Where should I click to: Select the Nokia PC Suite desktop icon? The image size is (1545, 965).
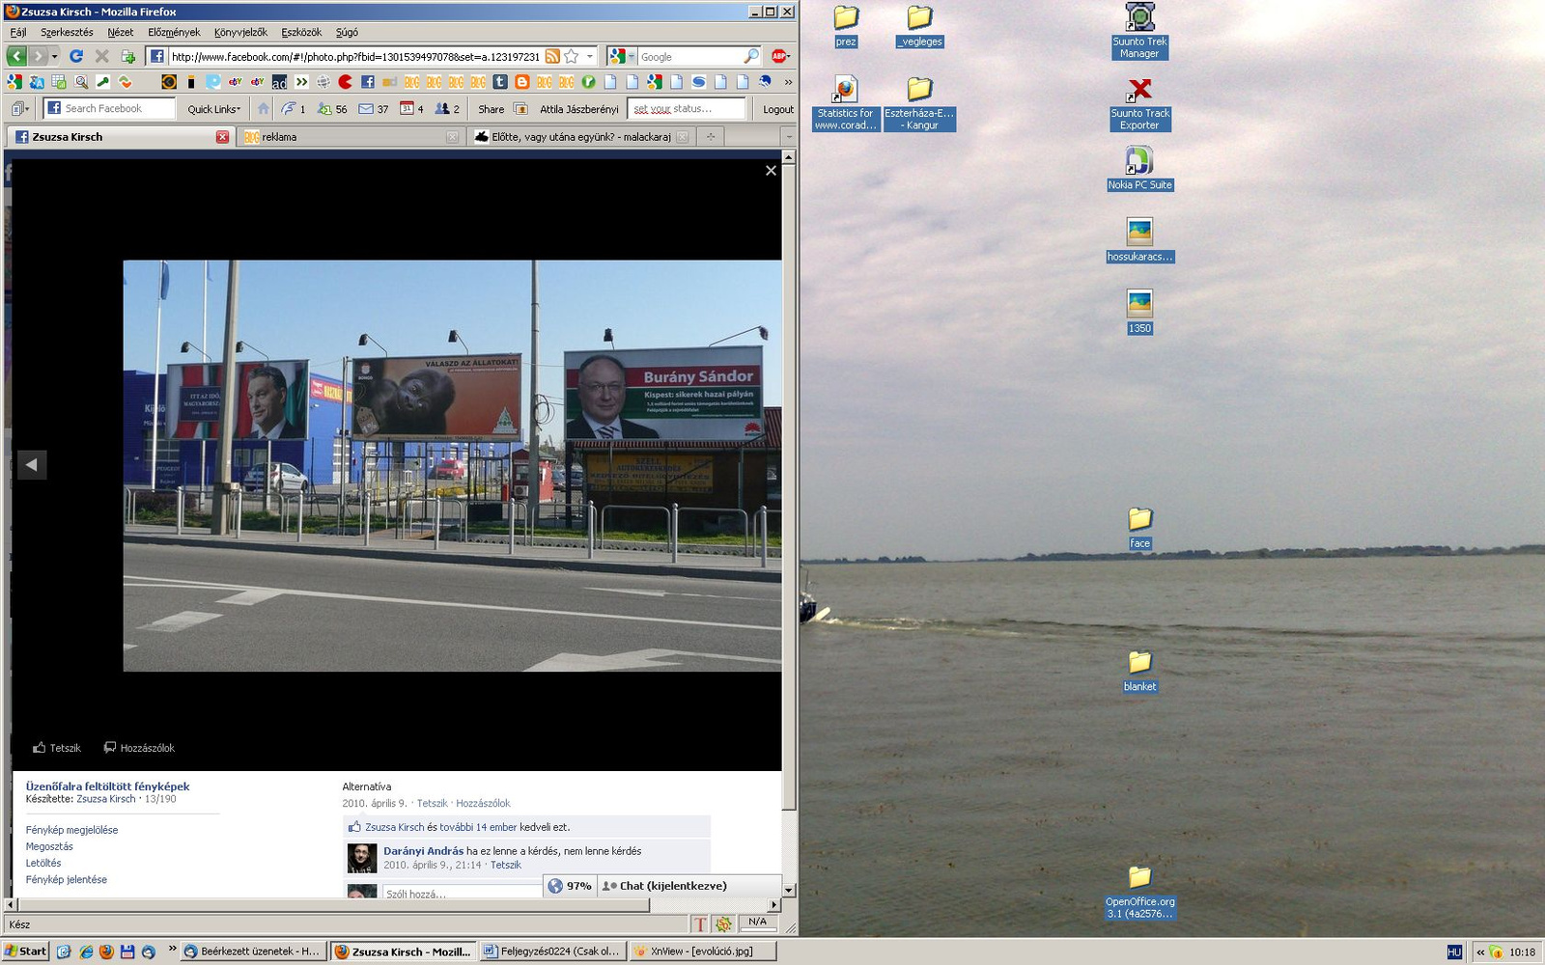[x=1139, y=168]
